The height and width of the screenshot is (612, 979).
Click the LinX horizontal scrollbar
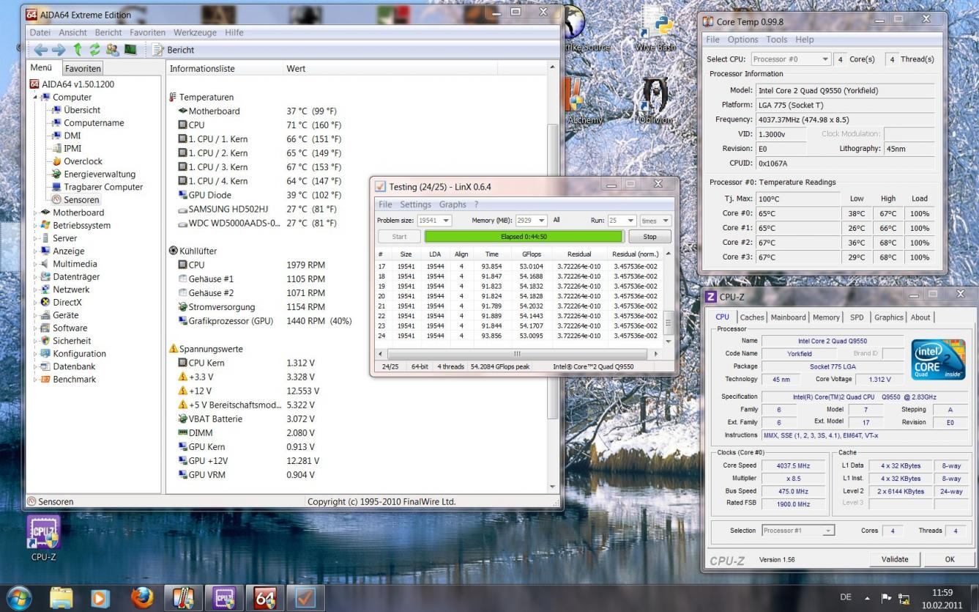pos(518,353)
